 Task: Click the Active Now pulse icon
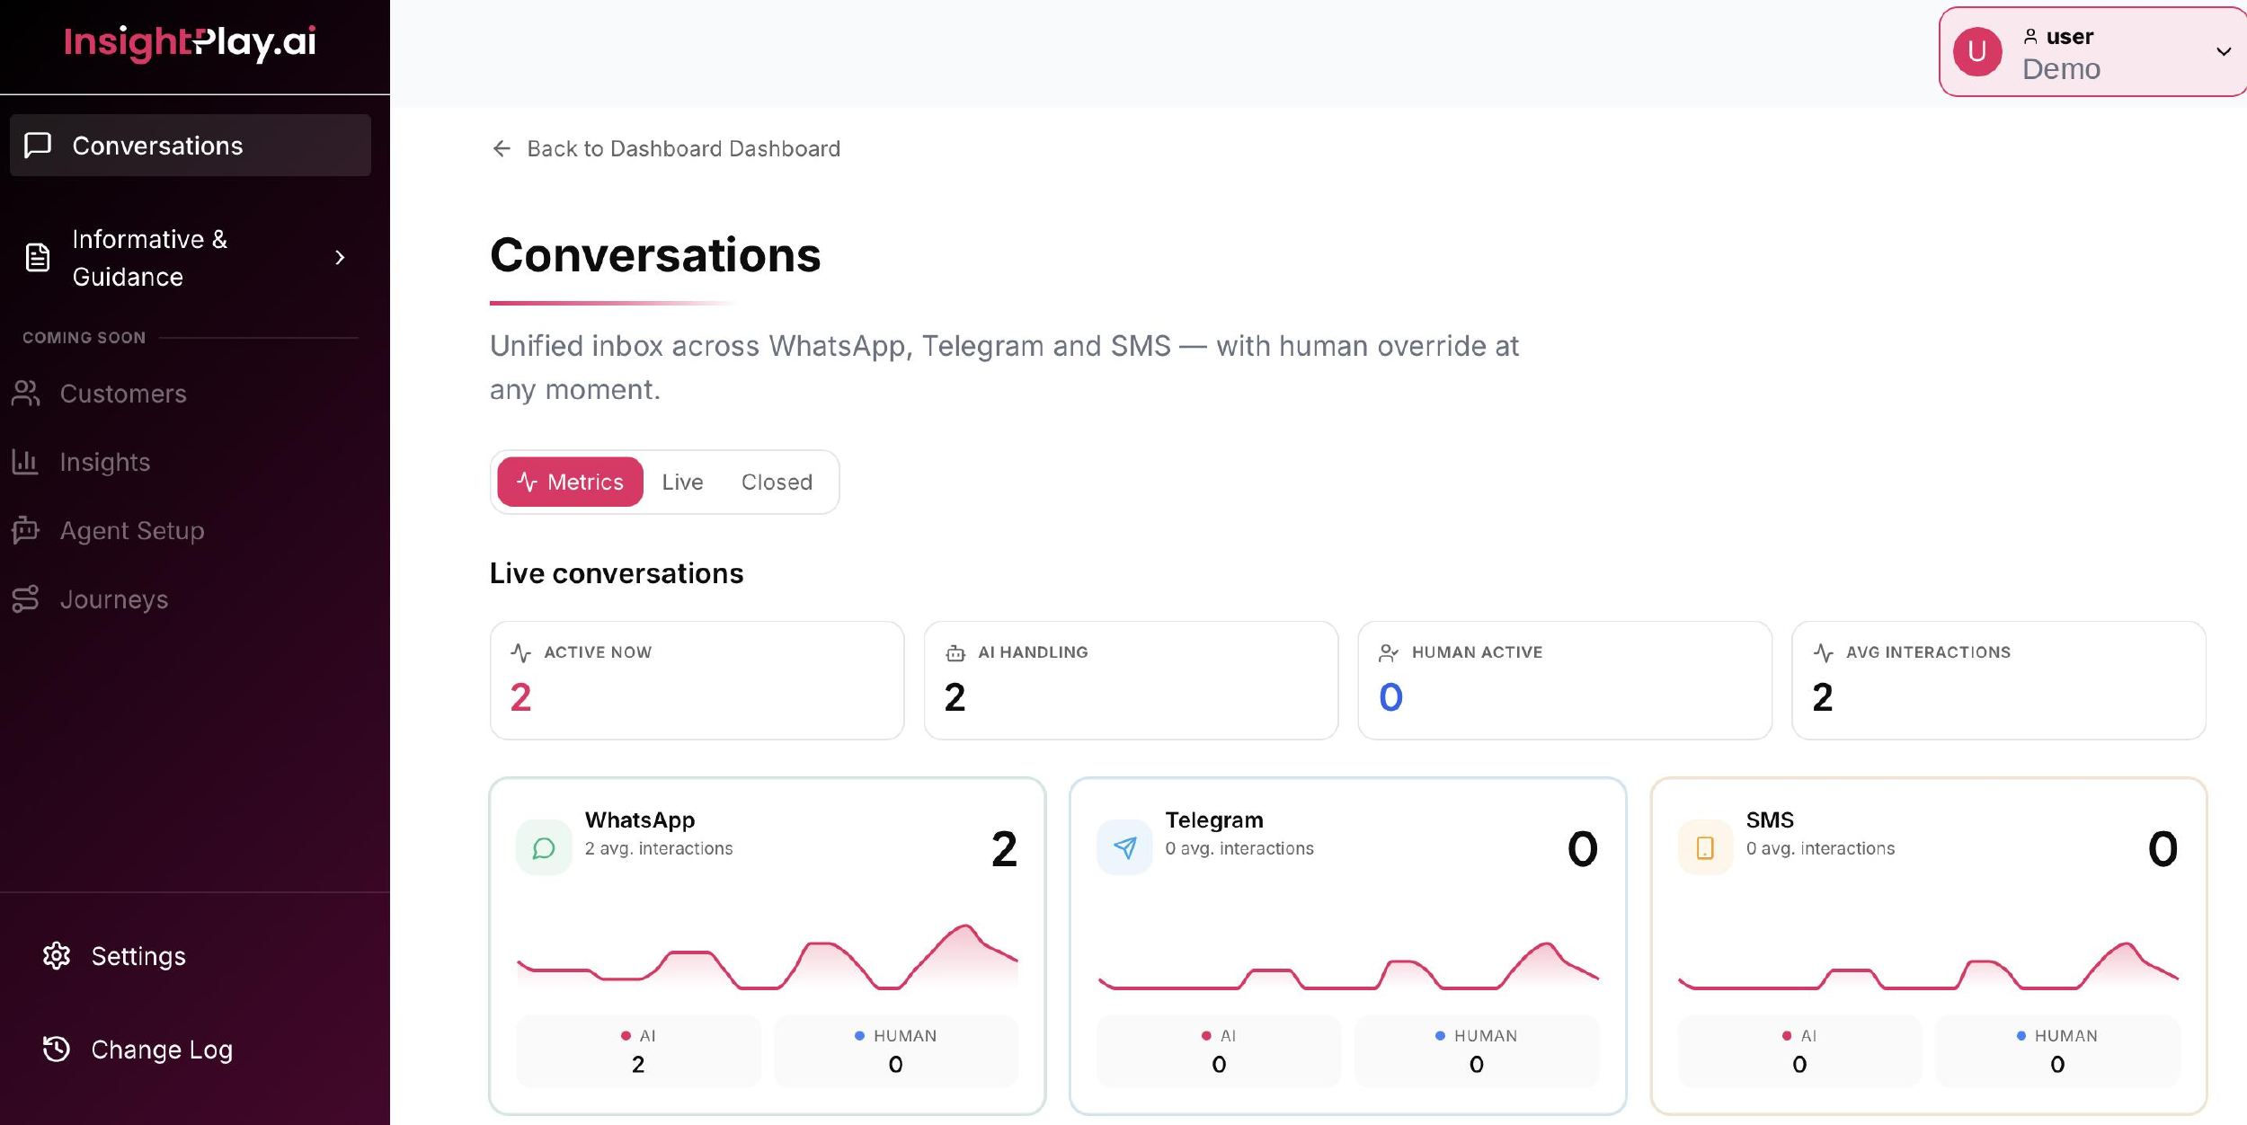click(520, 653)
